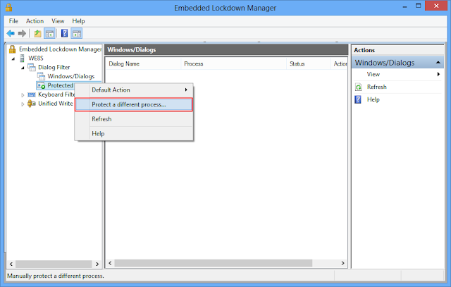Click the results pane horizontal scrollbar thumb

click(x=214, y=263)
